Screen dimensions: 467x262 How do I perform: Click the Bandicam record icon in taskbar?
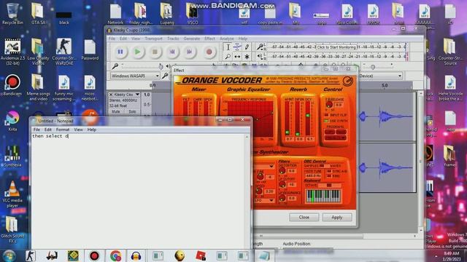pos(94,255)
